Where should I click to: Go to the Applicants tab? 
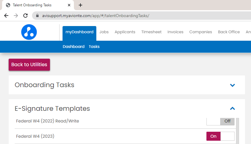[x=125, y=32]
